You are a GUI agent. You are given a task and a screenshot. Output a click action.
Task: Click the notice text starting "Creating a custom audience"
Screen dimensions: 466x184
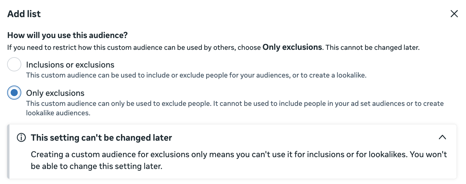[x=239, y=160]
